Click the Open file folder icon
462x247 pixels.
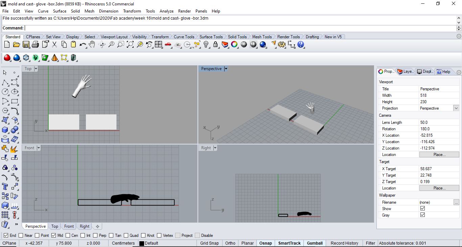16,44
